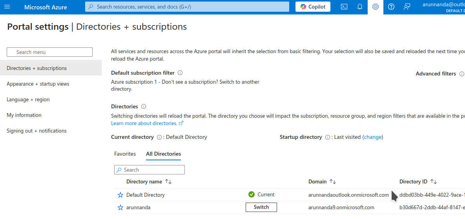Star the arunnanda directory as favorite
This screenshot has width=465, height=219.
point(120,207)
